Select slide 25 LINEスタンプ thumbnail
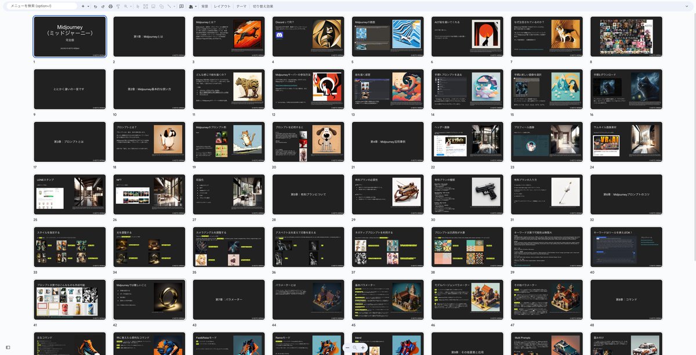Viewport: 696px width, 355px height. (x=70, y=194)
